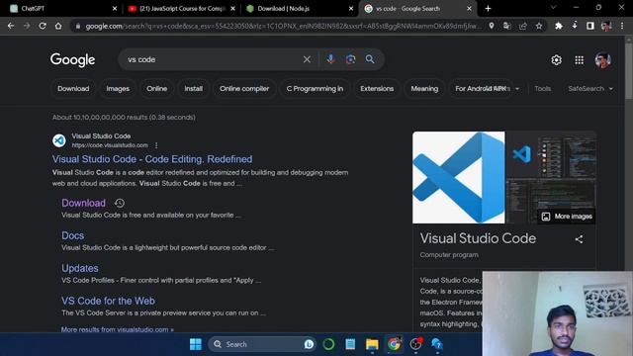The image size is (633, 356).
Task: Switch to the Download Node.js tab
Action: coord(299,9)
